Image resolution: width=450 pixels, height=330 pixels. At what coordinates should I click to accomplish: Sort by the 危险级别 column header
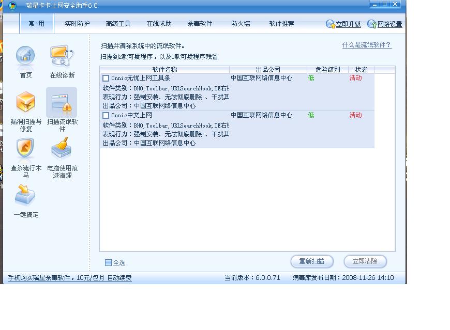click(x=327, y=70)
